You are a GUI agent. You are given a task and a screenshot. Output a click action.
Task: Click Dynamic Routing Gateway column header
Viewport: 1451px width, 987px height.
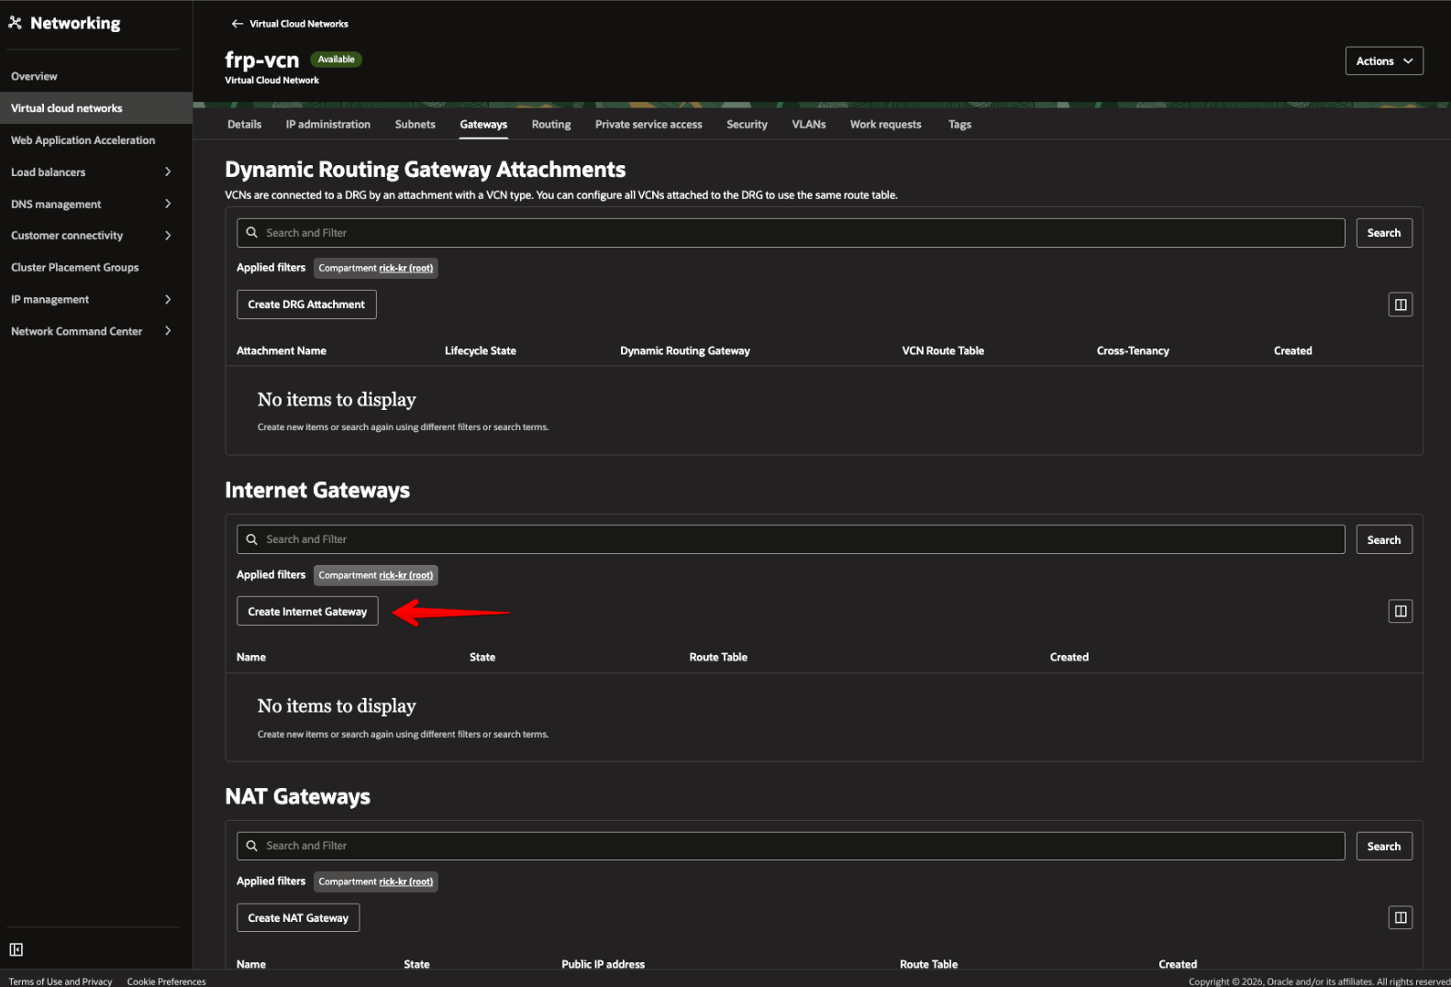[x=685, y=351]
